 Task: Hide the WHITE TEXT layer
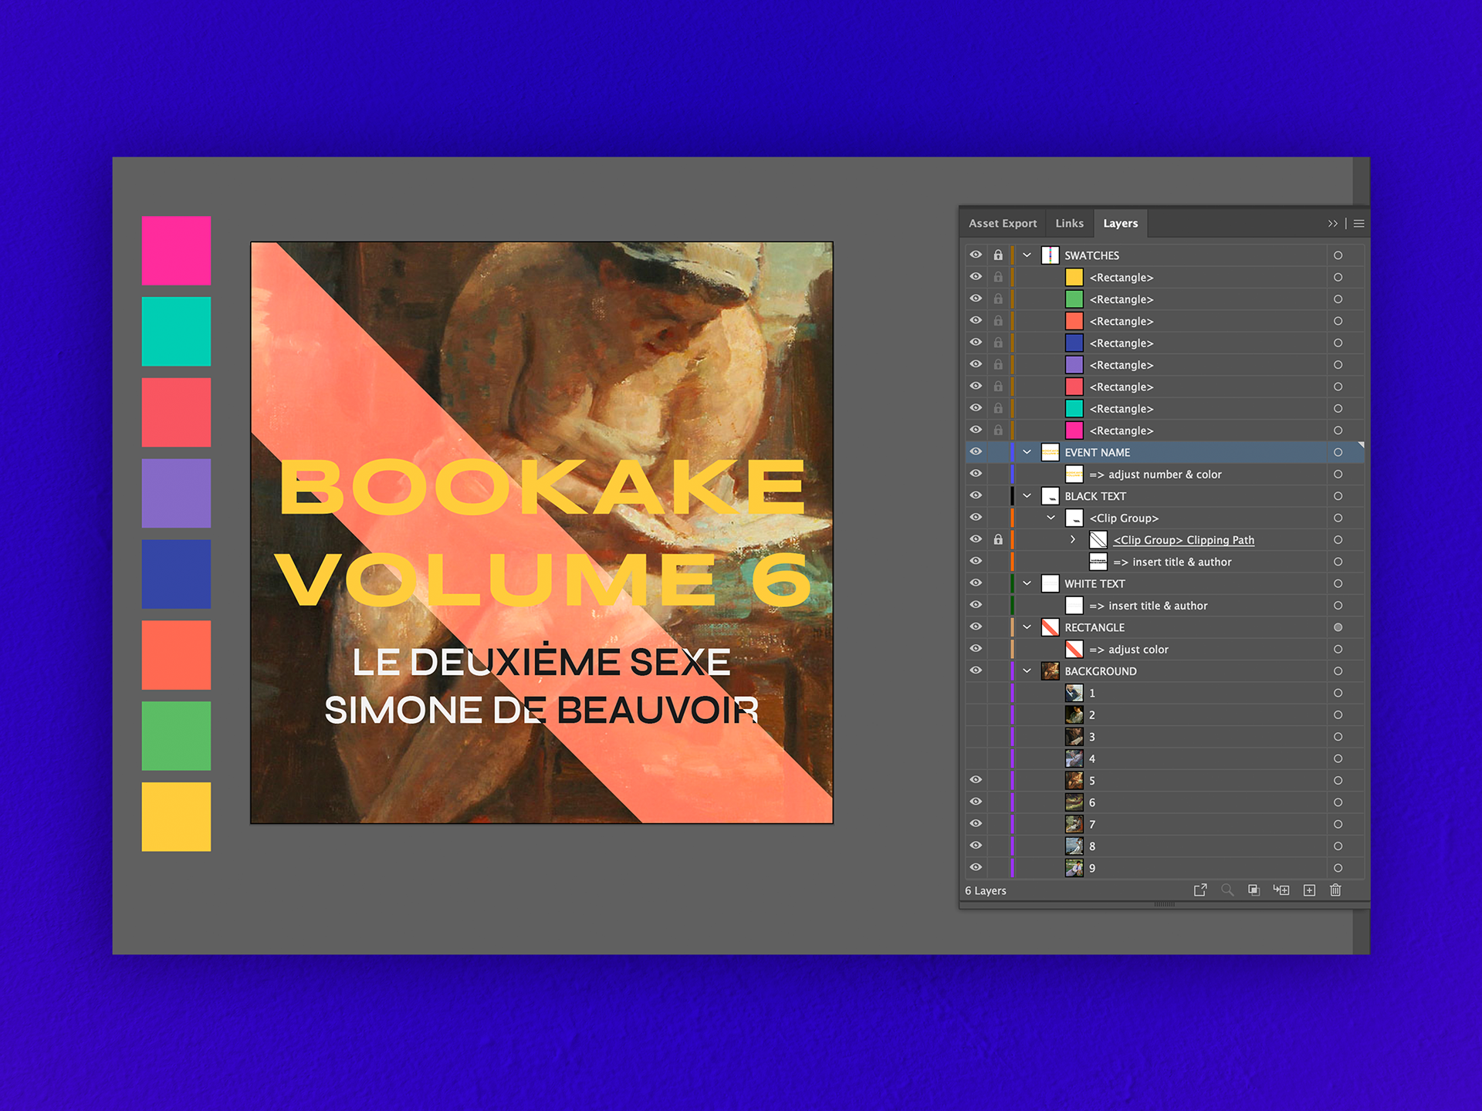coord(976,583)
